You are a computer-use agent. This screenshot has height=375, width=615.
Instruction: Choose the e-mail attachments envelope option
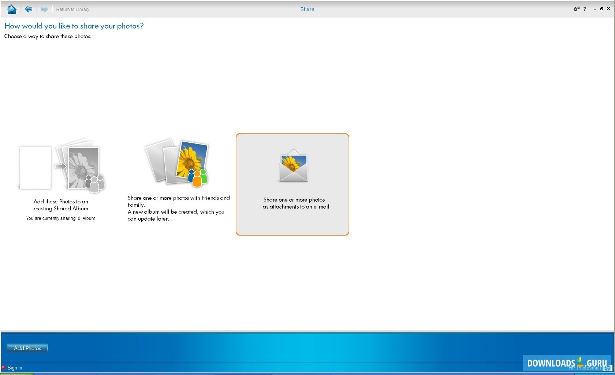point(292,184)
